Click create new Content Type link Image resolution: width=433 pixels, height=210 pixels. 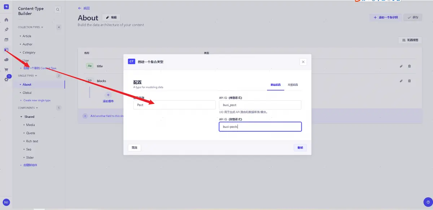click(x=38, y=68)
